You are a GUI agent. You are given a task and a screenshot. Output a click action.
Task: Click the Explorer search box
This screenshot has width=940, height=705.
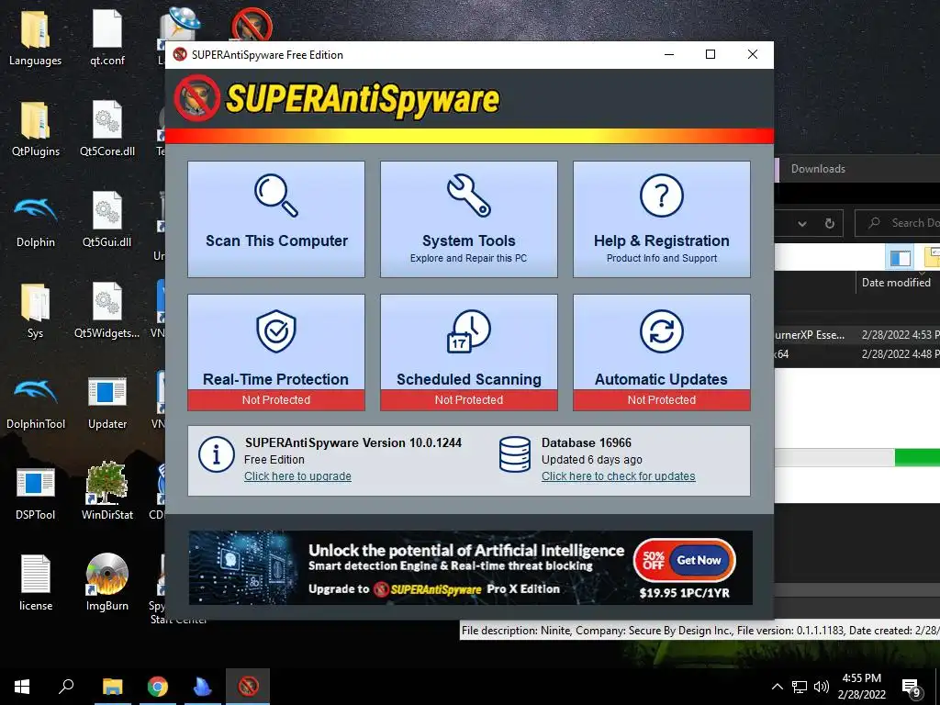tap(897, 223)
